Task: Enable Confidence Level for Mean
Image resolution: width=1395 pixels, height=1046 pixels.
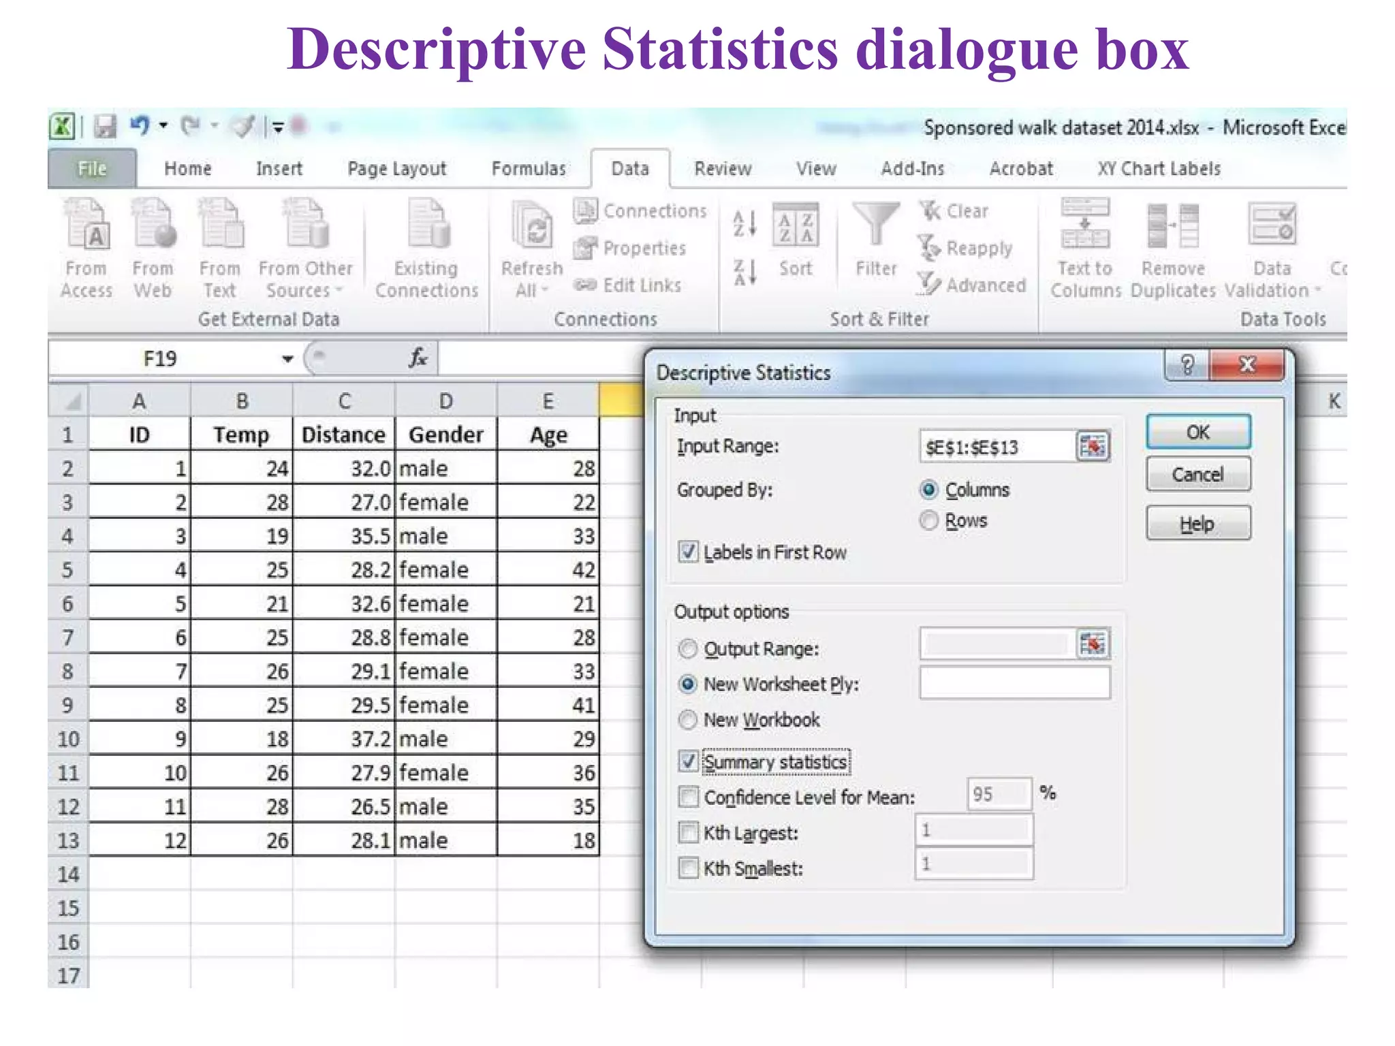Action: pos(689,797)
